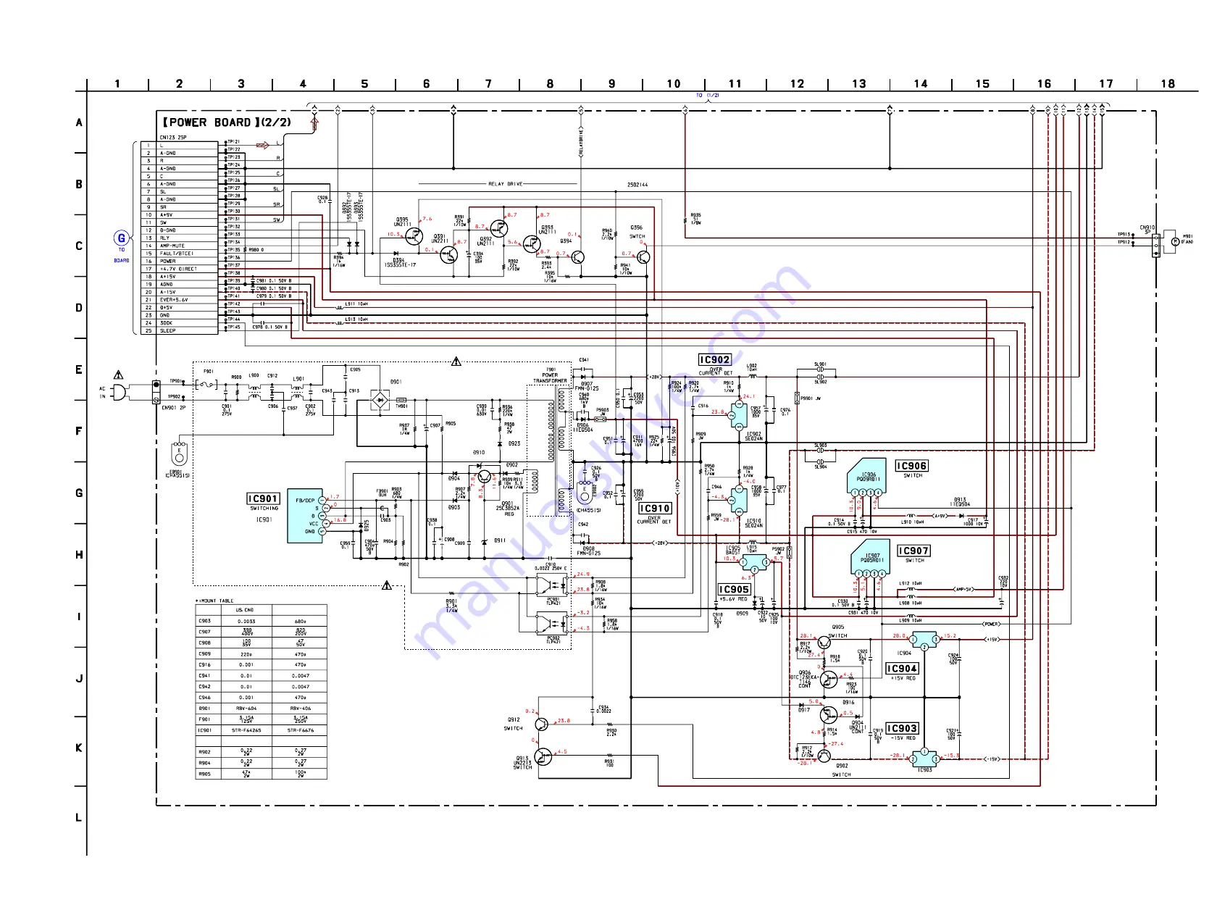Click connector pin 17 +4.7V DIRECT
The height and width of the screenshot is (915, 1217).
coord(179,269)
